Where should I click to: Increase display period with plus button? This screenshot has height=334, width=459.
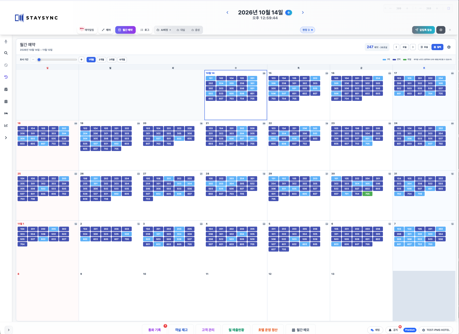tap(81, 59)
